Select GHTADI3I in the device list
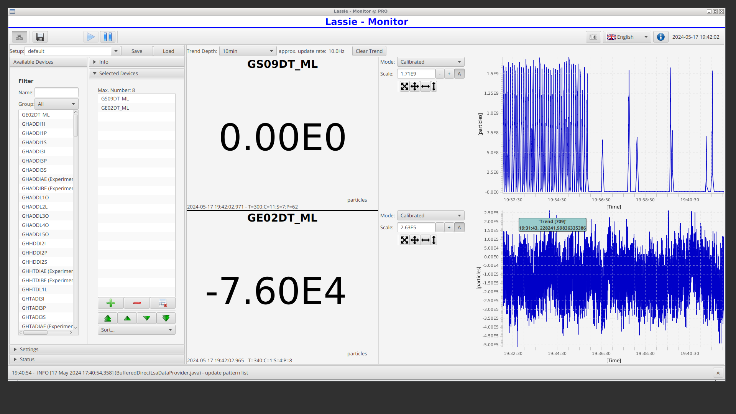This screenshot has height=414, width=736. click(x=46, y=299)
